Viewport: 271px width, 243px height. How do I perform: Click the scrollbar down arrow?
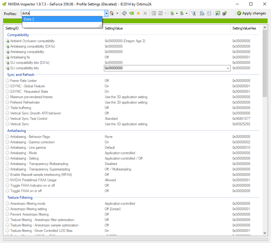click(265, 233)
